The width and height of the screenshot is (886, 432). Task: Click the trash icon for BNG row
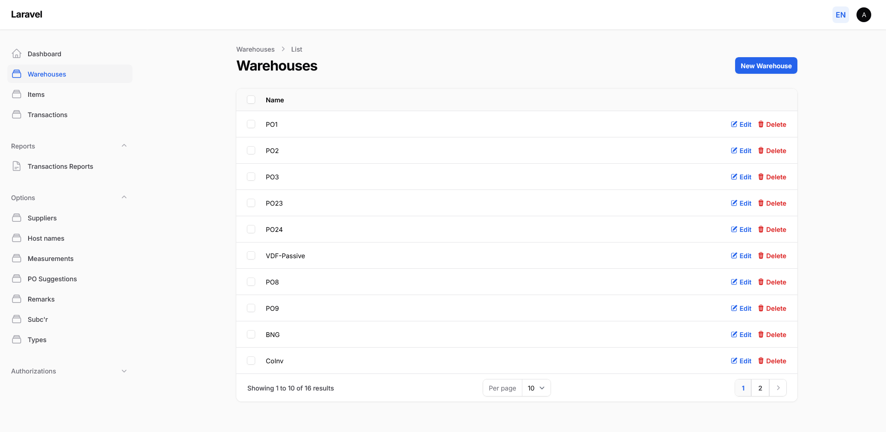761,335
